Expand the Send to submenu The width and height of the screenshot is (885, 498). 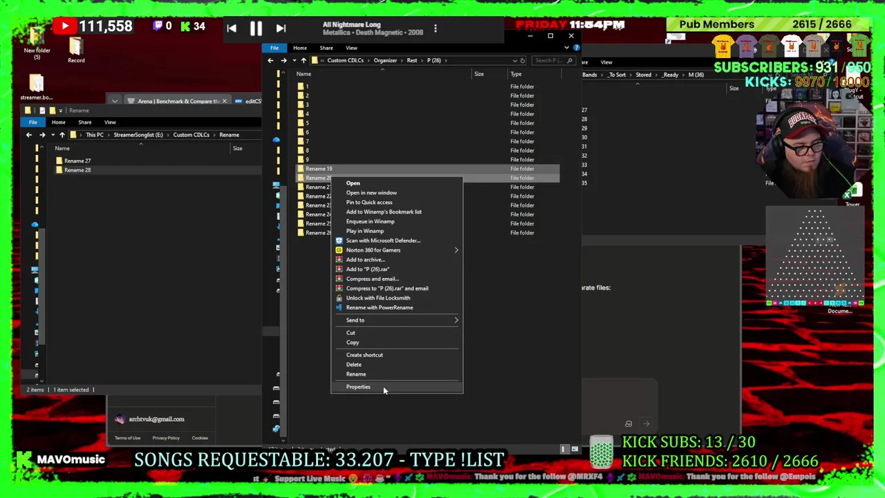[x=397, y=320]
